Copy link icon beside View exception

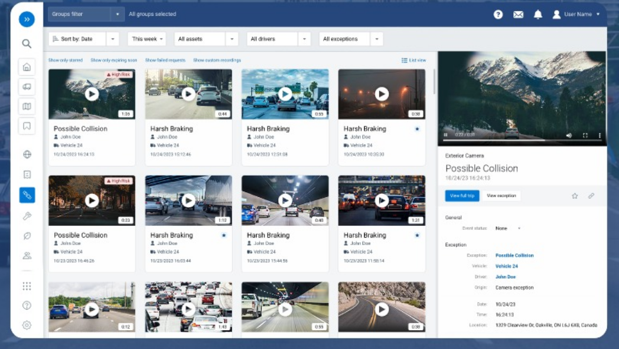coord(591,196)
